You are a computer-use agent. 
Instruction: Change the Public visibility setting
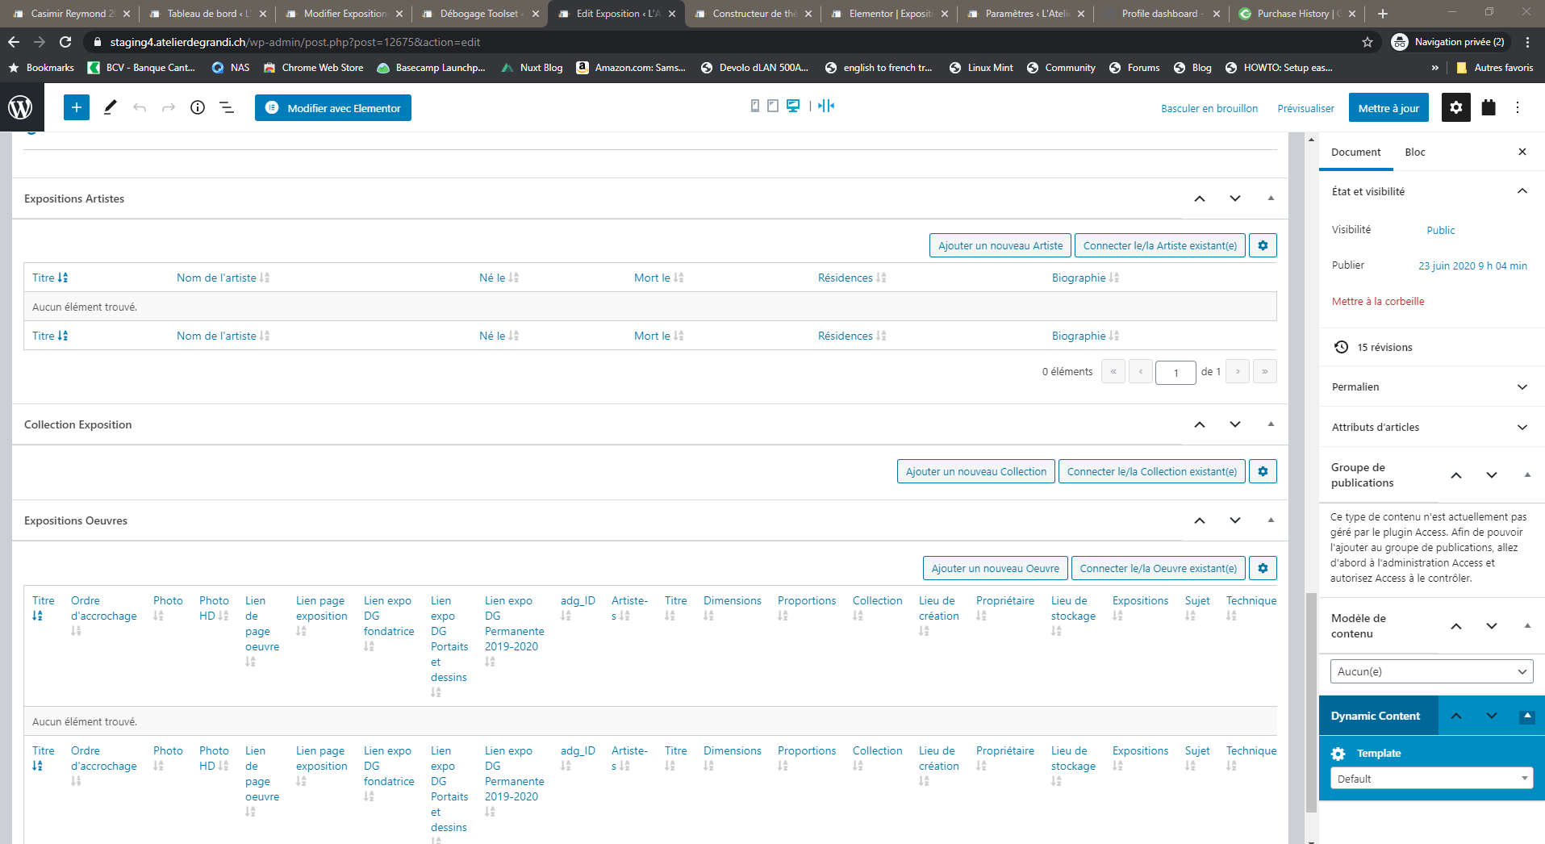click(x=1441, y=230)
